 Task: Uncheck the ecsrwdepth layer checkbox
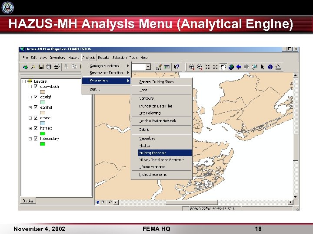[x=36, y=86]
